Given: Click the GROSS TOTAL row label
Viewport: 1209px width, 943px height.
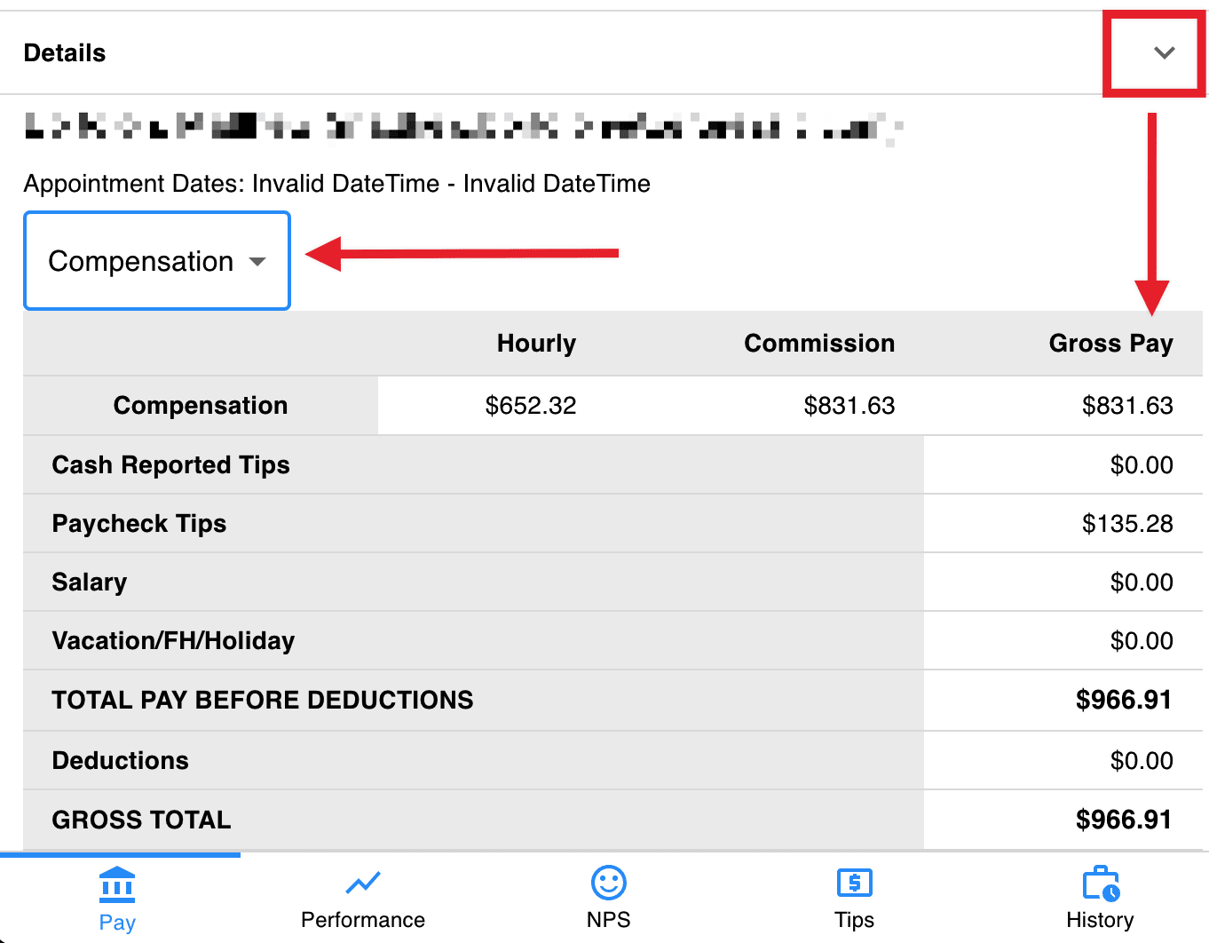Looking at the screenshot, I should tap(142, 820).
